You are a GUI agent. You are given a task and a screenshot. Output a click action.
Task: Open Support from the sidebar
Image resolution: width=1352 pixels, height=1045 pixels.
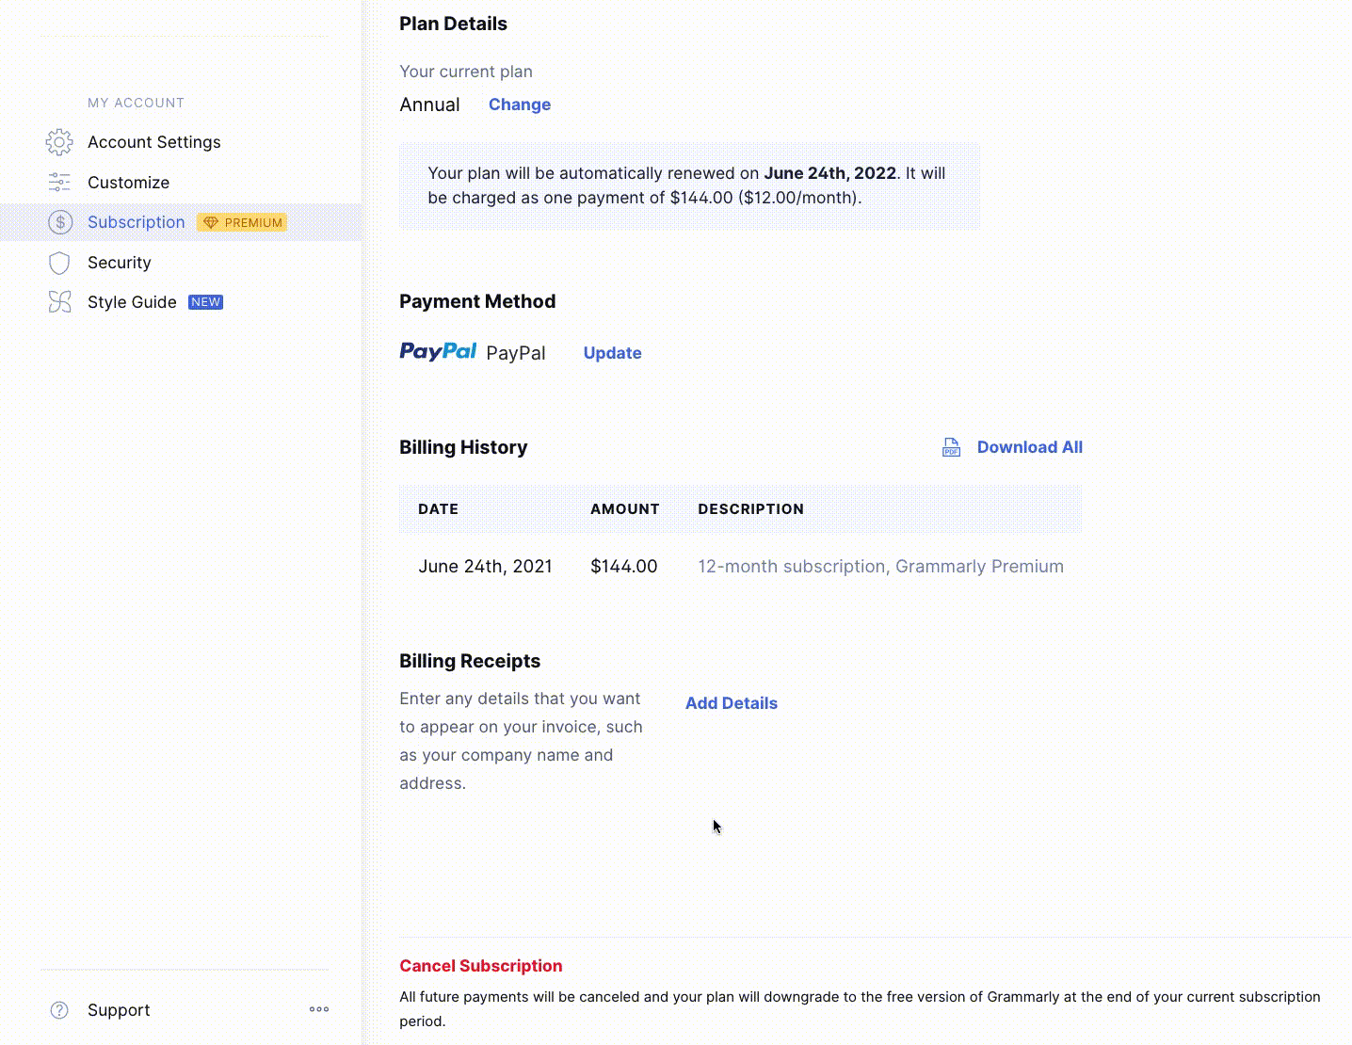[119, 1010]
